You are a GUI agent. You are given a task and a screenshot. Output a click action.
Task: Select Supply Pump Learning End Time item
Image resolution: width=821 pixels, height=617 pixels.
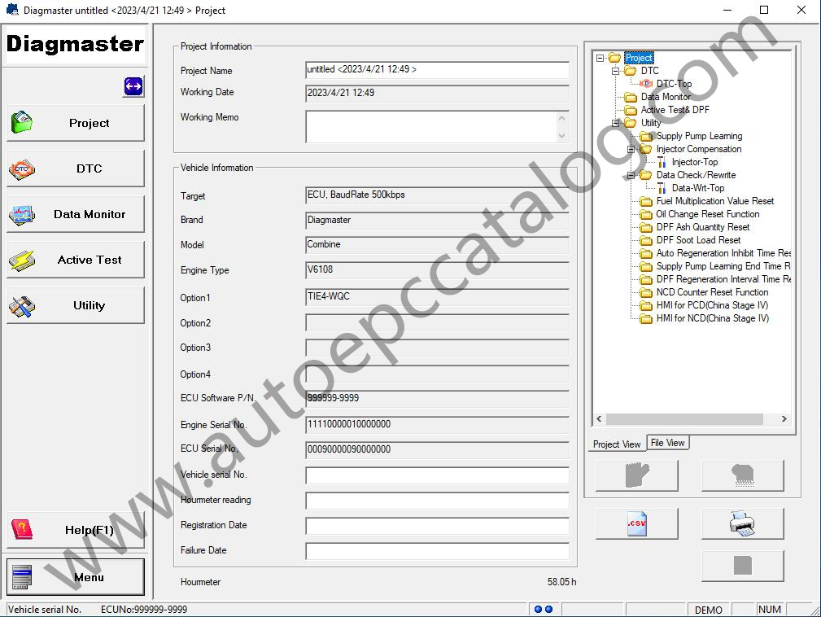(x=723, y=267)
